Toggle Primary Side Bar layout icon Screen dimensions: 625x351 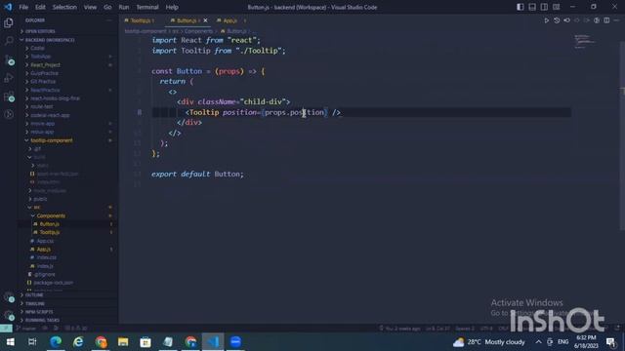[x=521, y=7]
